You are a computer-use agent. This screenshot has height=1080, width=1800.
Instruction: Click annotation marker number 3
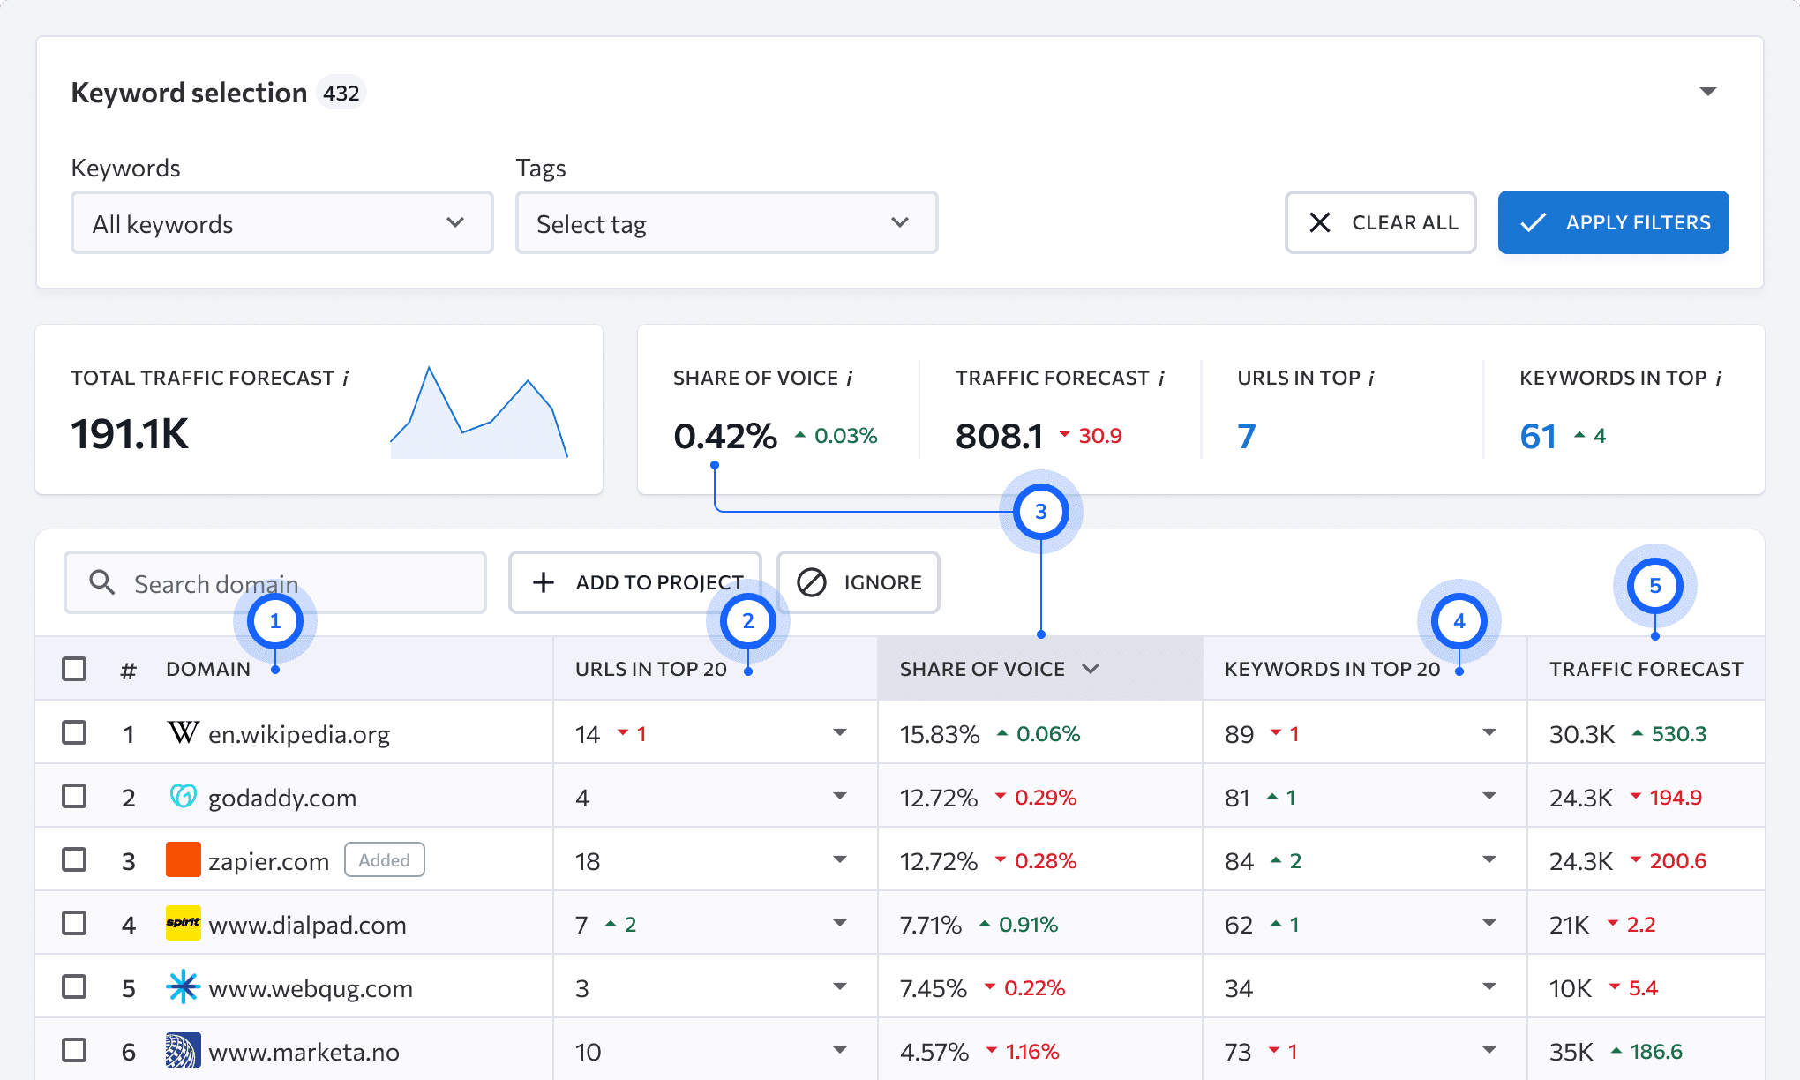pyautogui.click(x=1040, y=512)
